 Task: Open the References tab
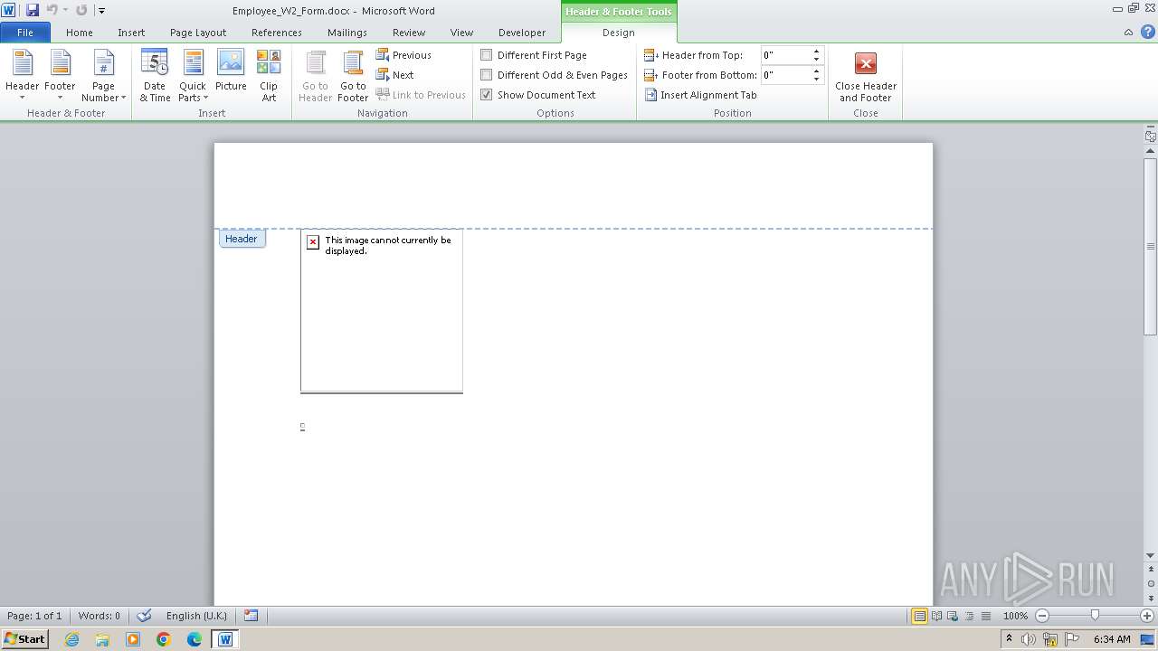[x=277, y=33]
